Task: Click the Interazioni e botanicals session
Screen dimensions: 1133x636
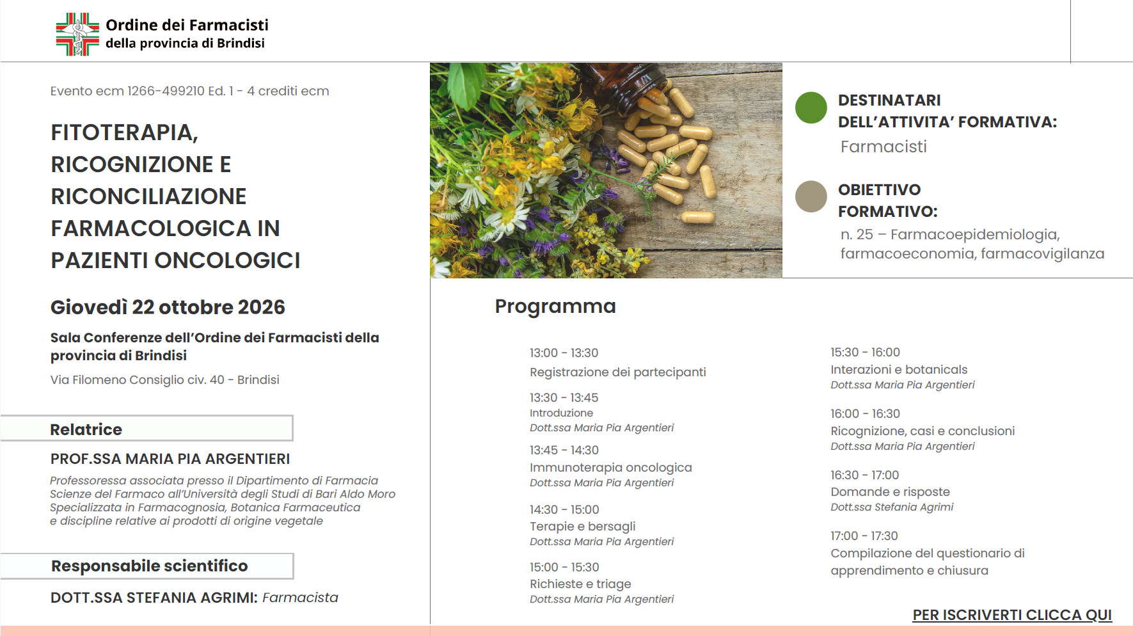Action: 903,368
